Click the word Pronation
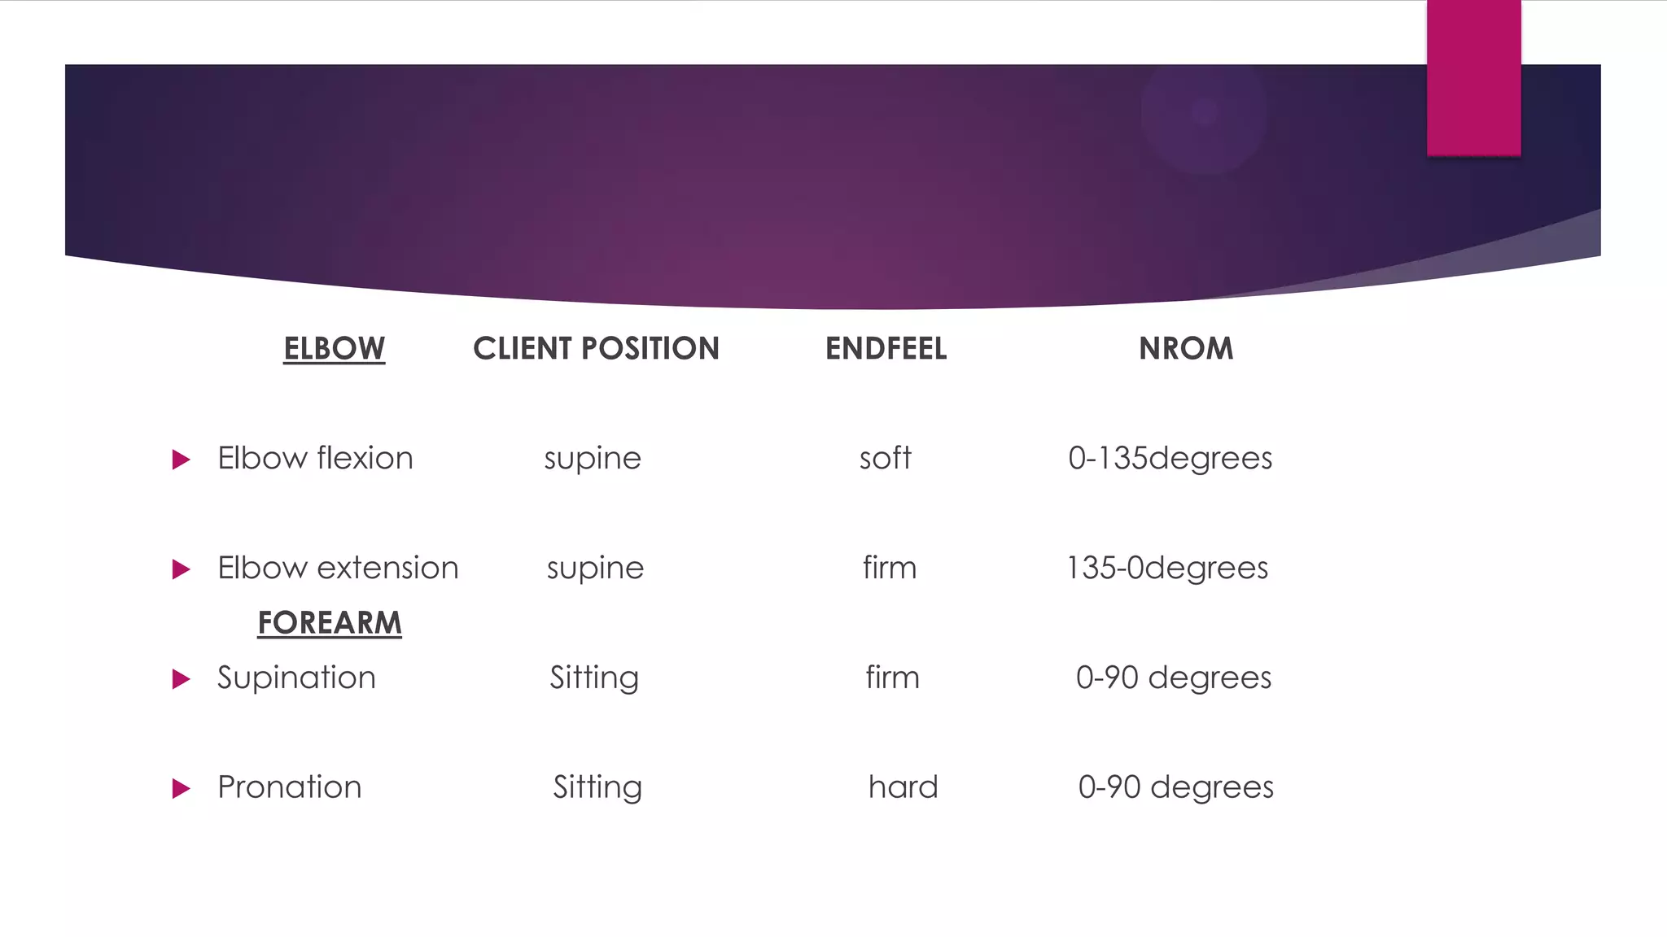The height and width of the screenshot is (937, 1667). pos(289,787)
